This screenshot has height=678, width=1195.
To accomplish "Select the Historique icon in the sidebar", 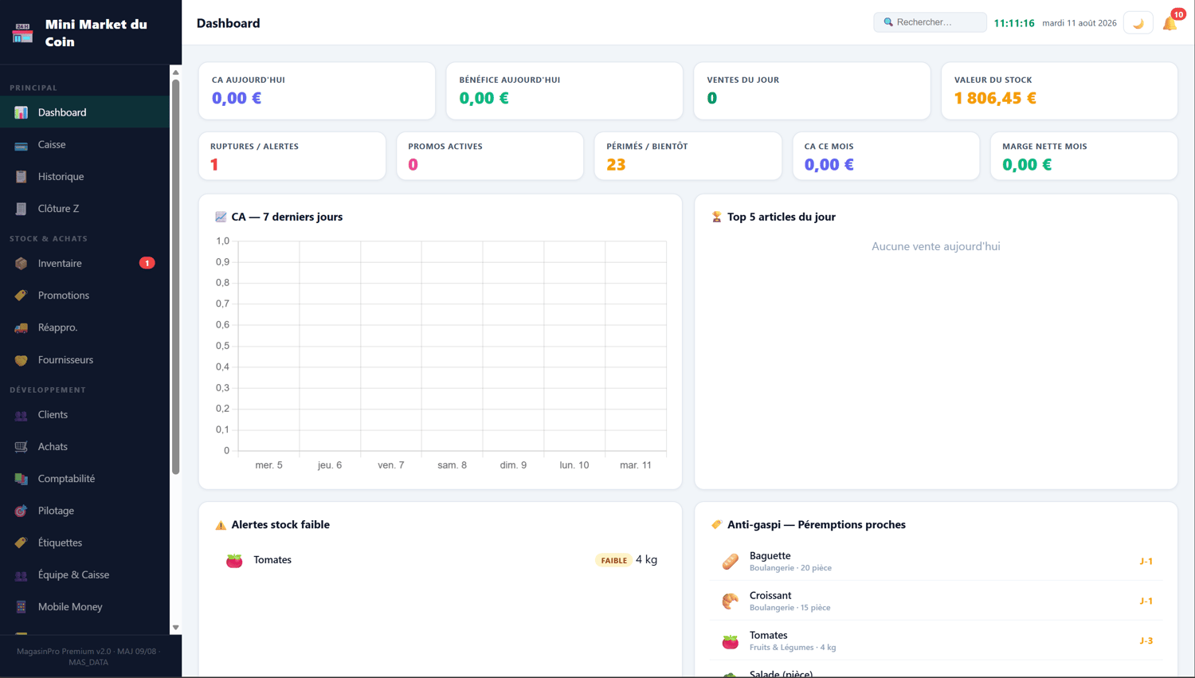I will point(21,177).
